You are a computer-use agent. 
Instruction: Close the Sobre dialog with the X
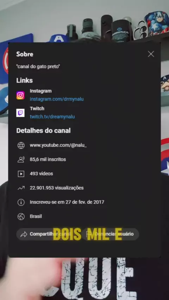151,54
